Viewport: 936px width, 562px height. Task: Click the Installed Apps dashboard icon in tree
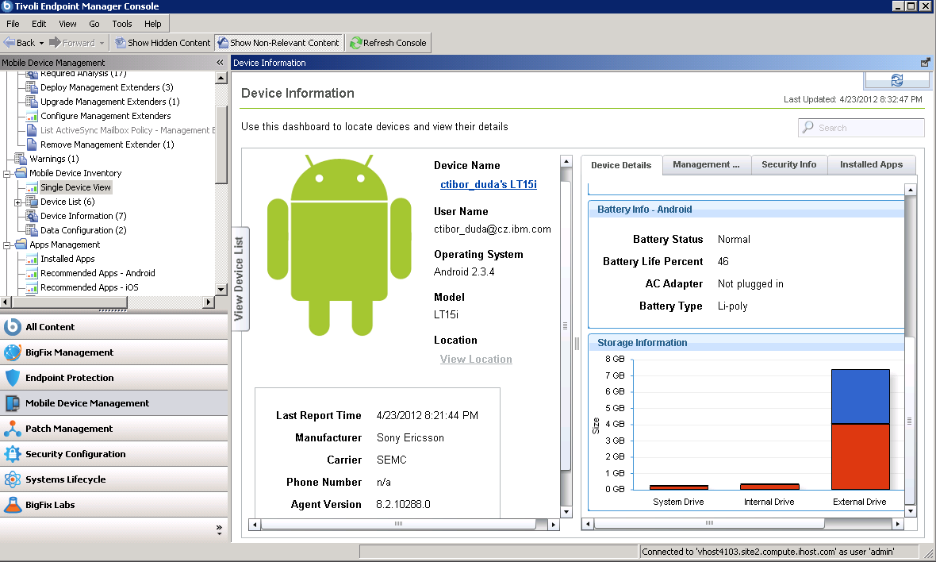click(33, 259)
